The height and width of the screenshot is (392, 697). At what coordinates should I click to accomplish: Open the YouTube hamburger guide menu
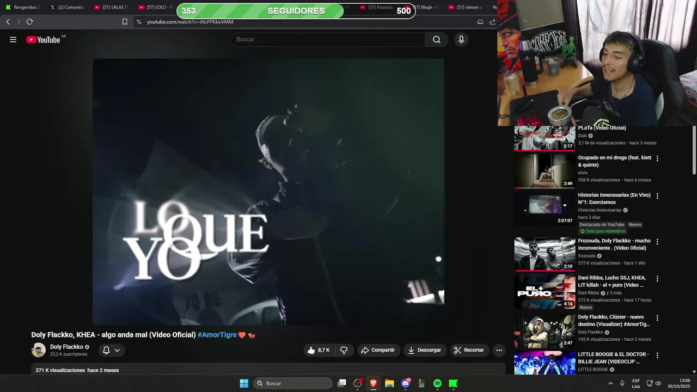(x=13, y=39)
